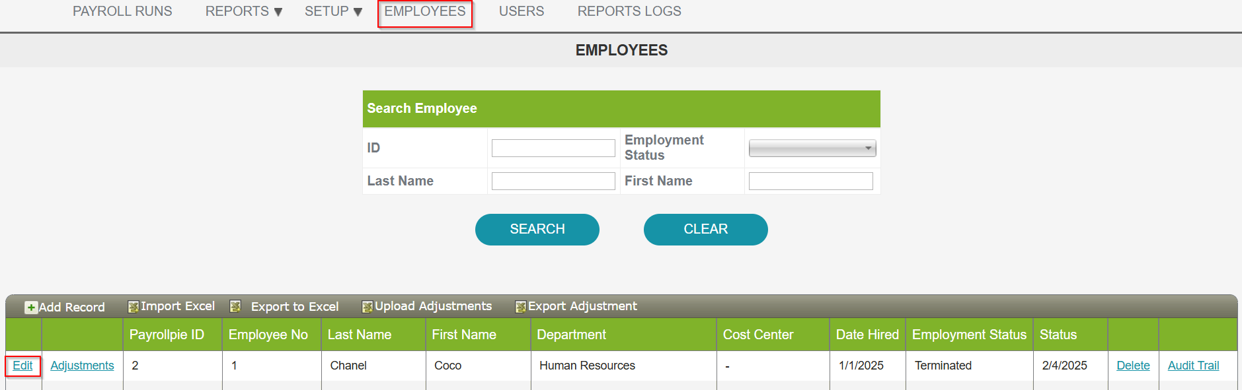View Audit Trail for Chanel Coco
The width and height of the screenshot is (1242, 390).
tap(1193, 366)
